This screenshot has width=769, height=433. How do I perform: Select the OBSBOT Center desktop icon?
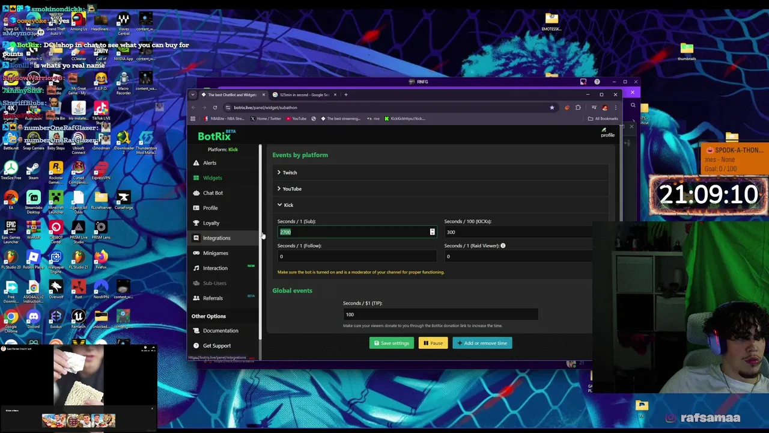[56, 232]
